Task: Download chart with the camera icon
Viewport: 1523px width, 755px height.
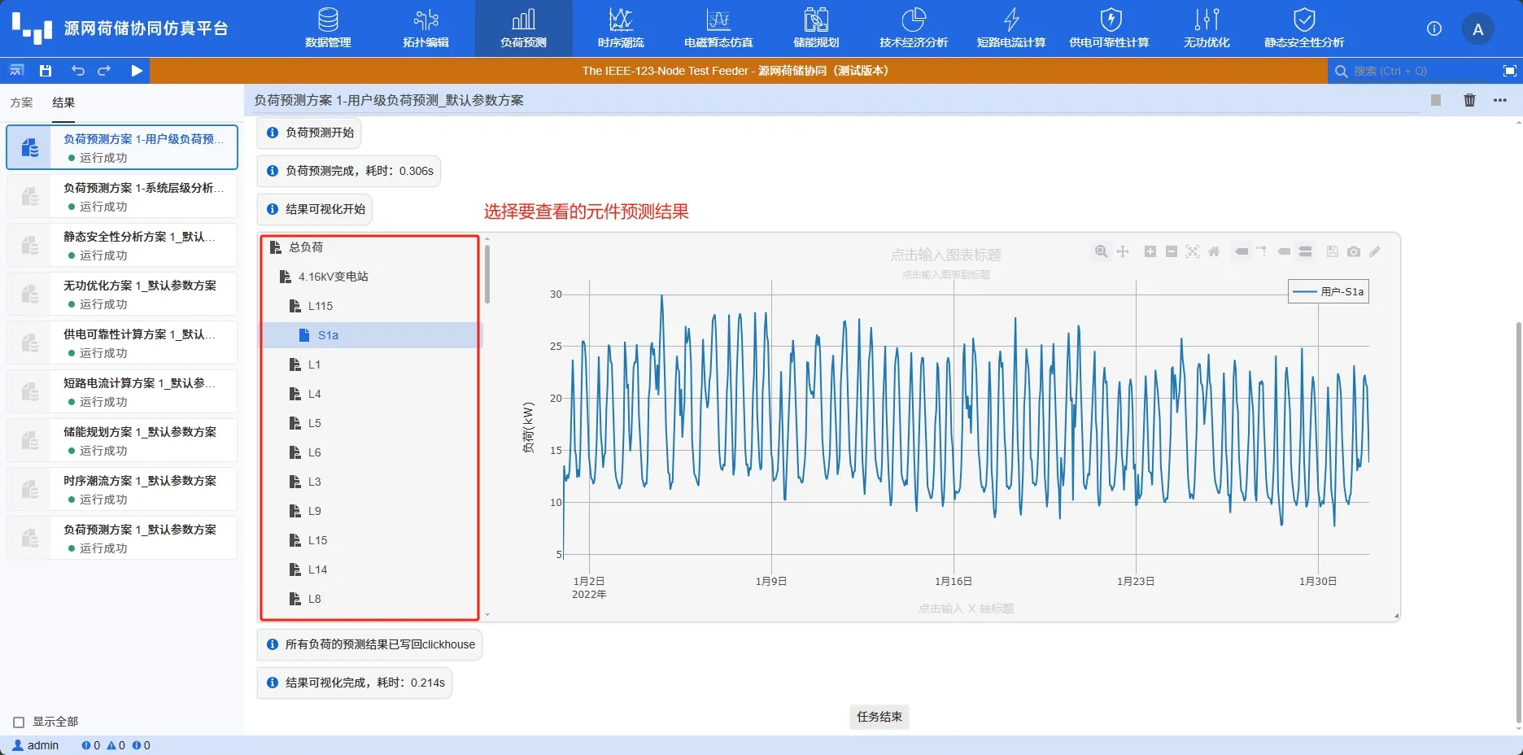Action: [1354, 251]
